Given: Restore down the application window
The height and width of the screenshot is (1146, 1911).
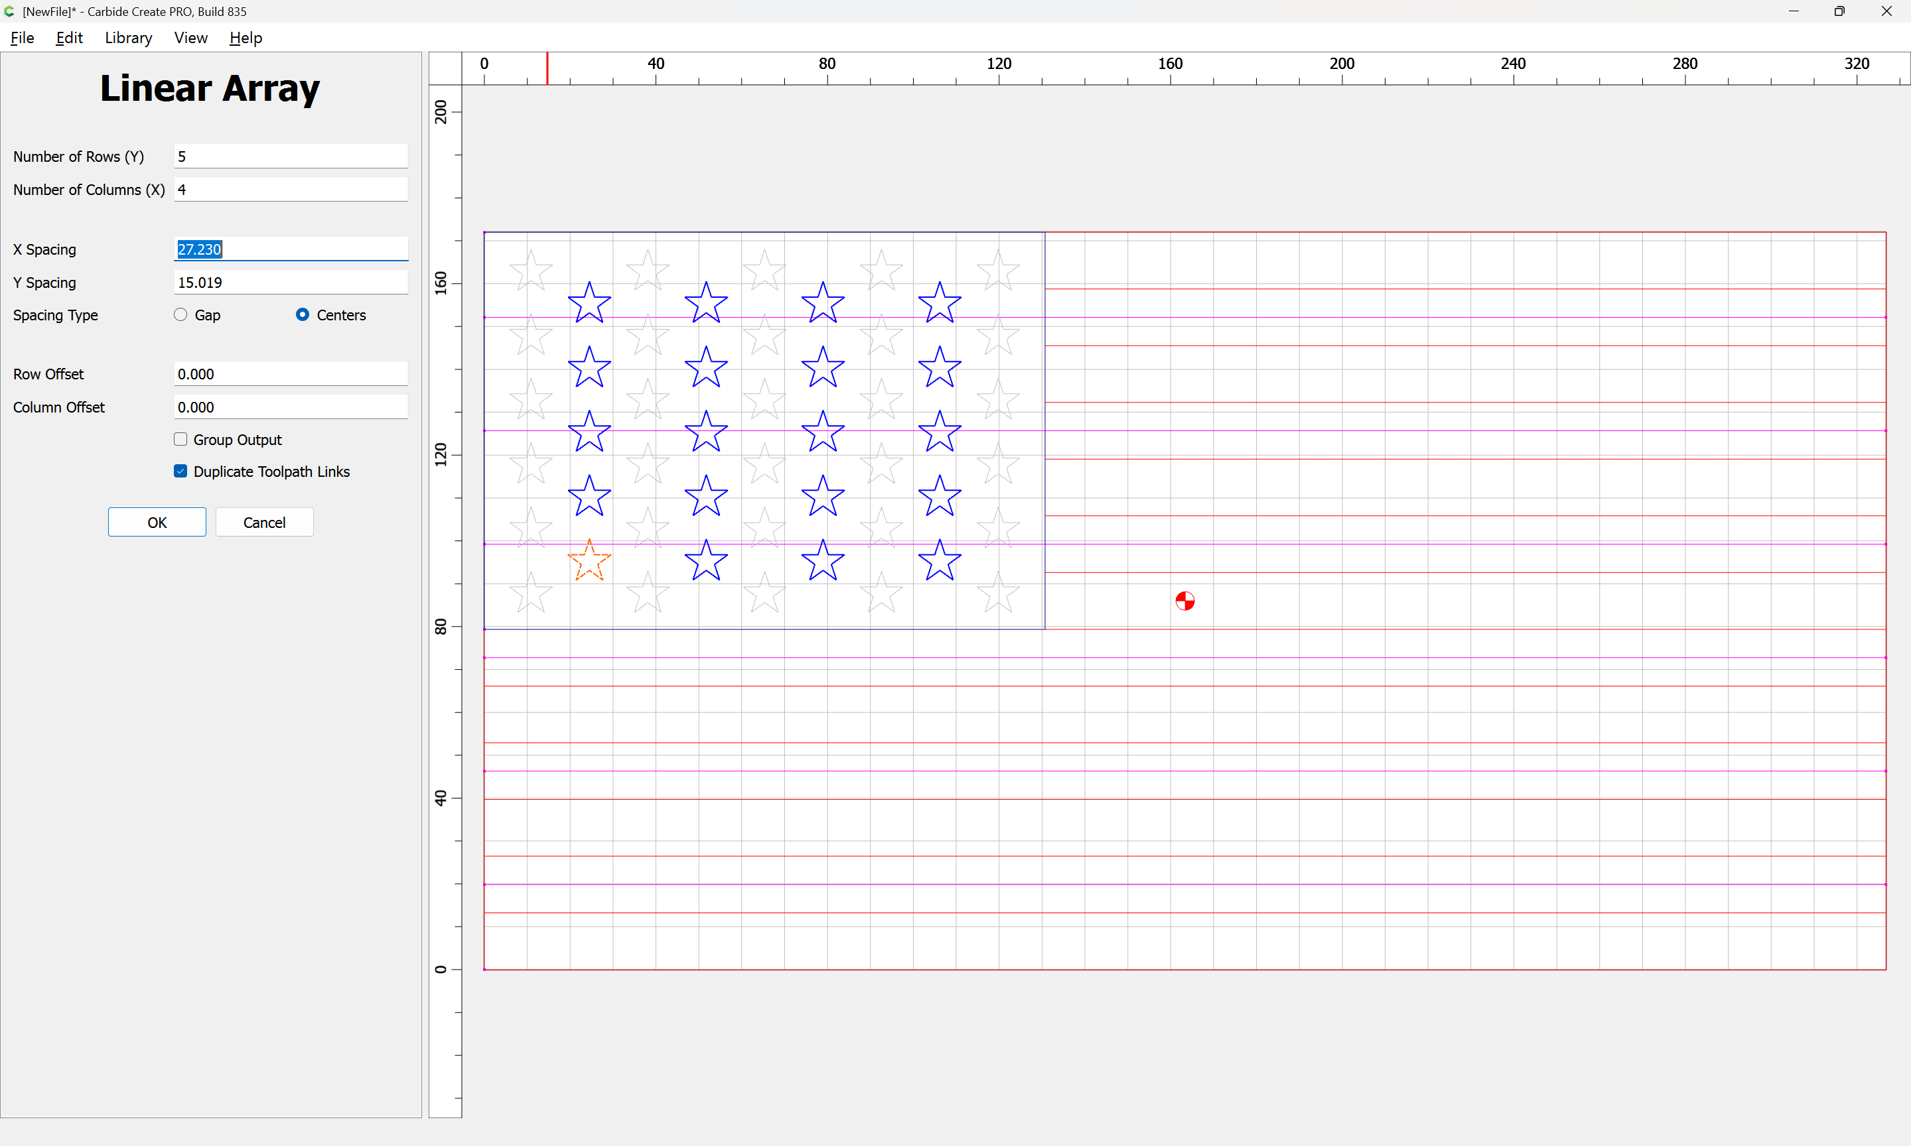Looking at the screenshot, I should pos(1839,11).
